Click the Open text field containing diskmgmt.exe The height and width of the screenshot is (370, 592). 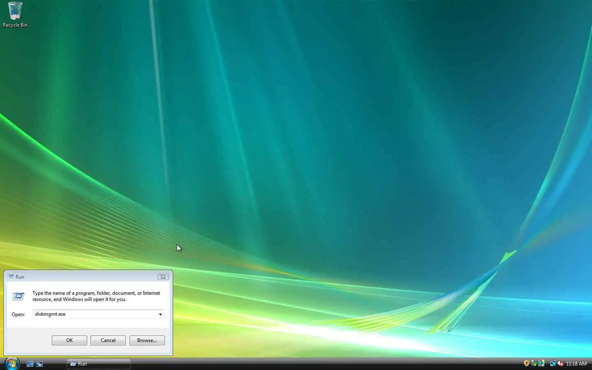[x=95, y=314]
